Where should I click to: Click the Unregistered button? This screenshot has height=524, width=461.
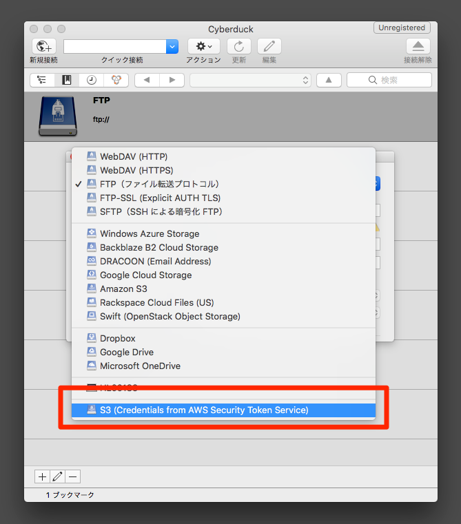[402, 28]
